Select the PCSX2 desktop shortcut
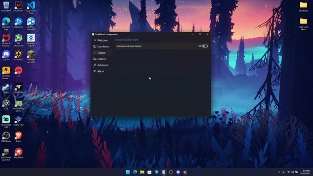 pos(19,121)
